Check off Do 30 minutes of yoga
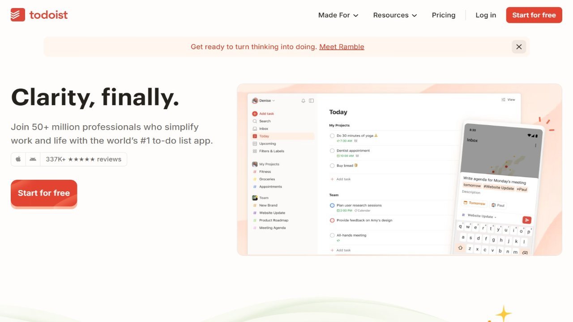 pyautogui.click(x=332, y=136)
